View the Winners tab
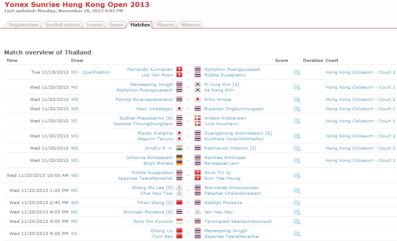Viewport: 397px width, 241px height. click(190, 25)
